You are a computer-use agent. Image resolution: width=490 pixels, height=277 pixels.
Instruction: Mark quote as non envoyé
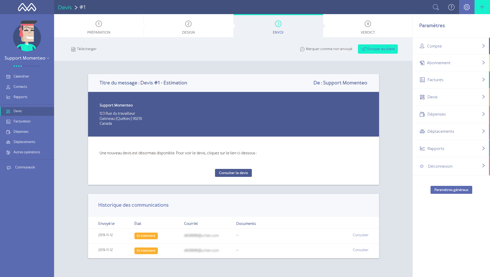[326, 49]
